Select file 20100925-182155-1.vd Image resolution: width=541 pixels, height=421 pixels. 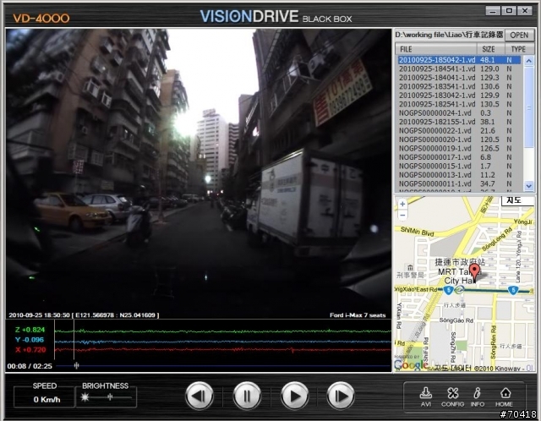pyautogui.click(x=459, y=122)
